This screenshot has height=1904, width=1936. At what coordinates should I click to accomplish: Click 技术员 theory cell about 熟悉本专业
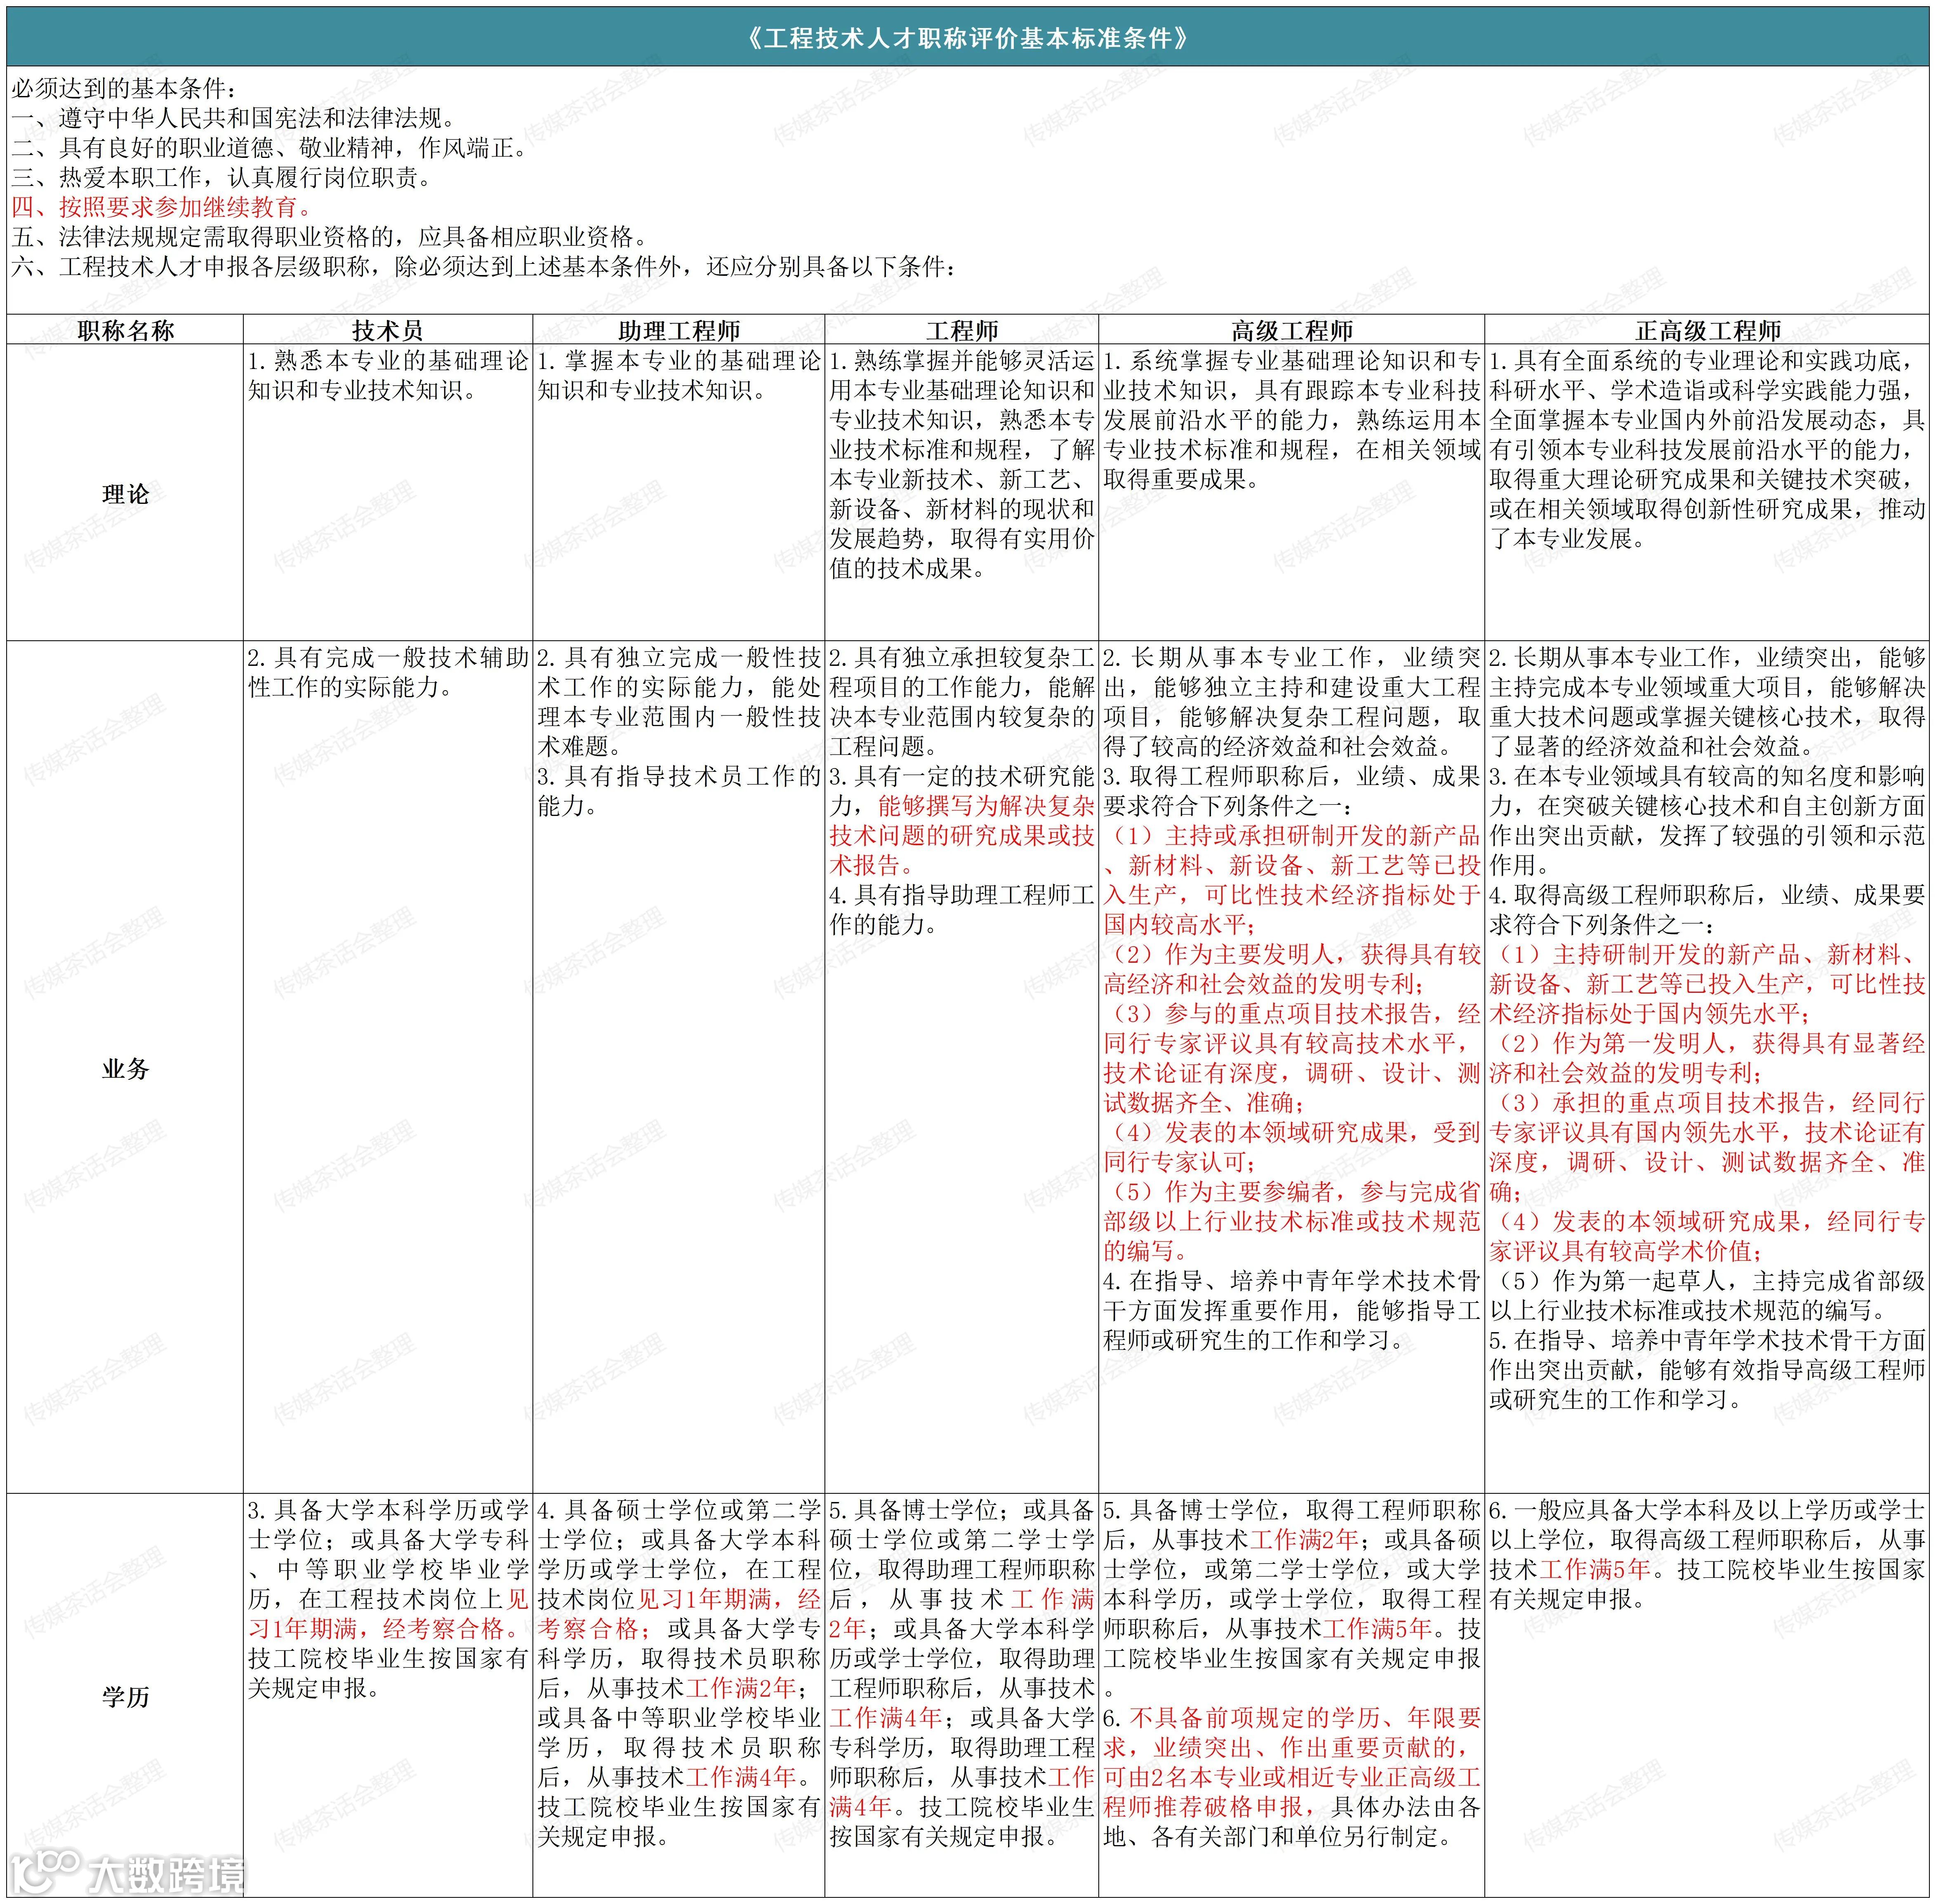coord(387,376)
